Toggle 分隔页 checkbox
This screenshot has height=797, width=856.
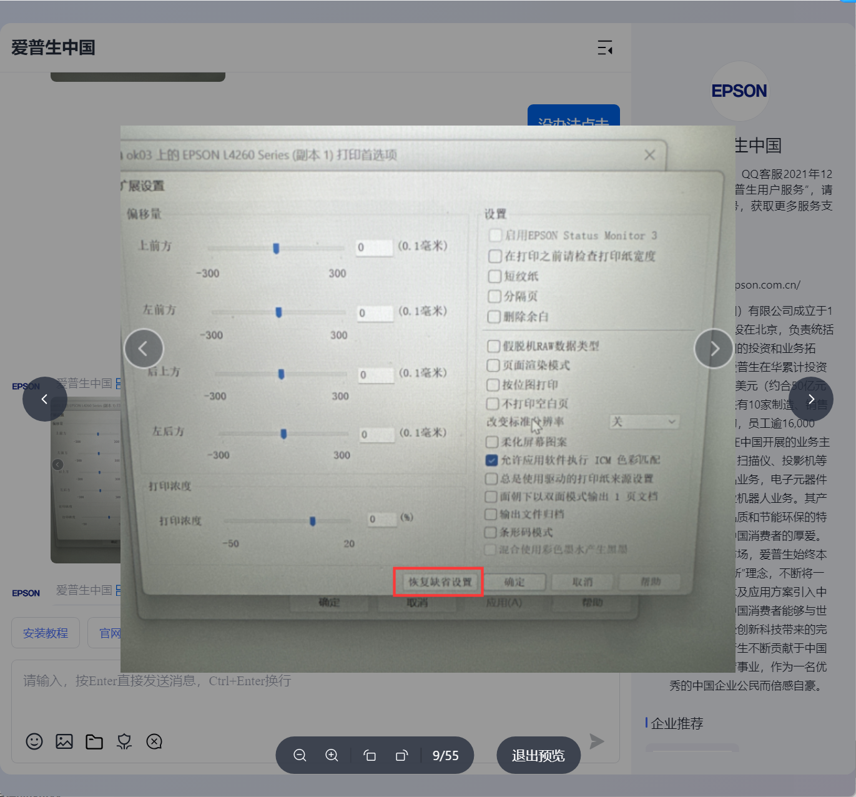[494, 296]
